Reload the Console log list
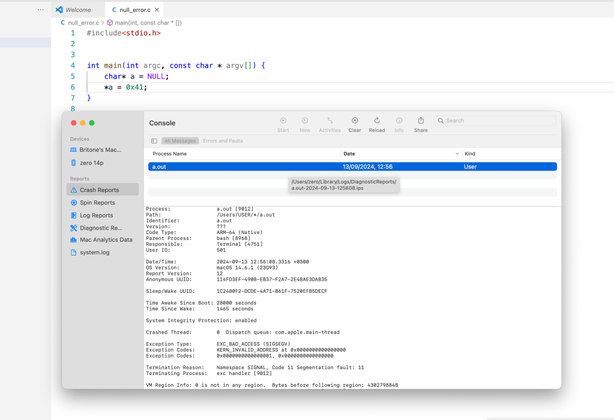 pos(377,121)
